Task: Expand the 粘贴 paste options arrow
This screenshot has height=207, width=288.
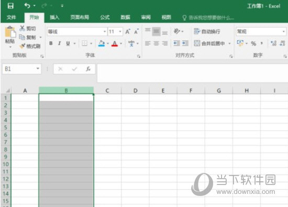Action: pyautogui.click(x=10, y=47)
